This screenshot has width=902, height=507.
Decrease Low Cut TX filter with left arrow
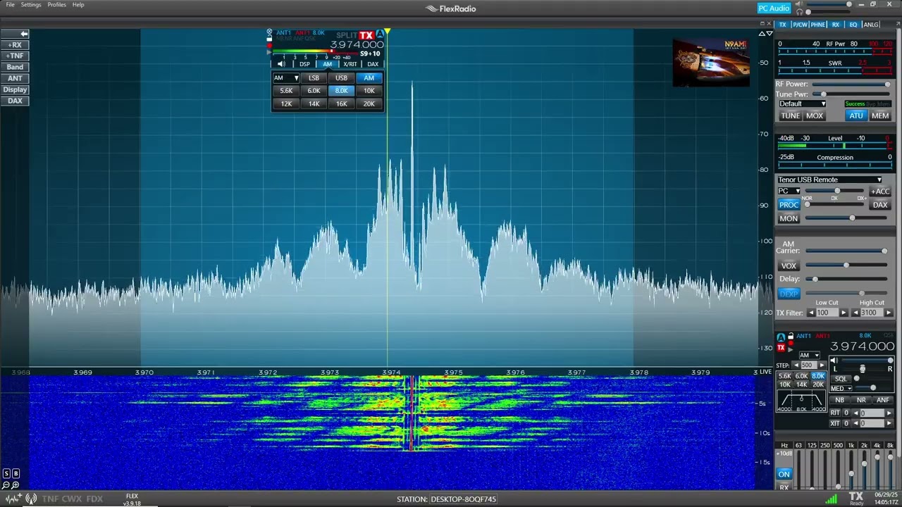click(x=810, y=313)
